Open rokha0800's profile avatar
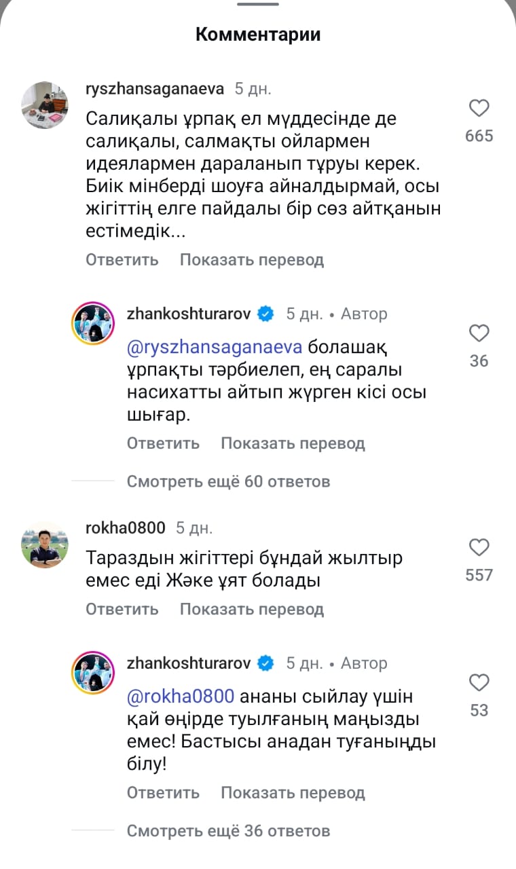The image size is (516, 869). click(x=45, y=544)
